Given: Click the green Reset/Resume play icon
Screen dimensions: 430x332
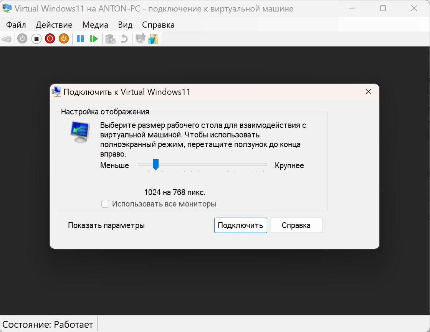Looking at the screenshot, I should [94, 39].
